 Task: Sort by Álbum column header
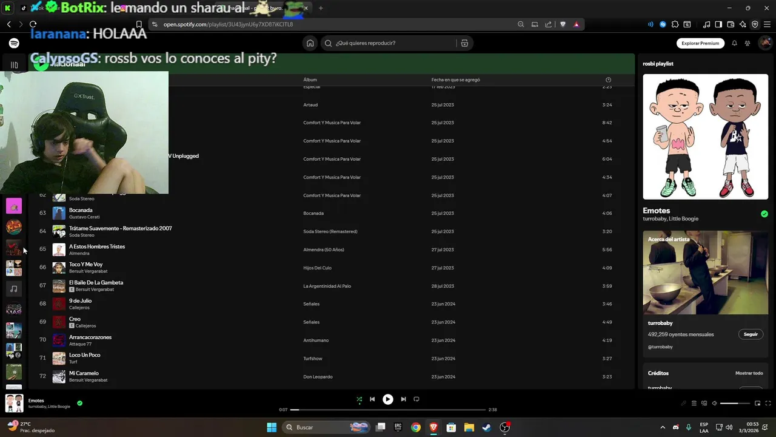pos(310,80)
